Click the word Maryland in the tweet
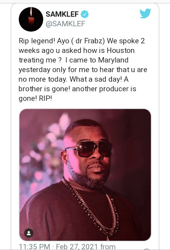This screenshot has height=250, width=170. pyautogui.click(x=113, y=60)
